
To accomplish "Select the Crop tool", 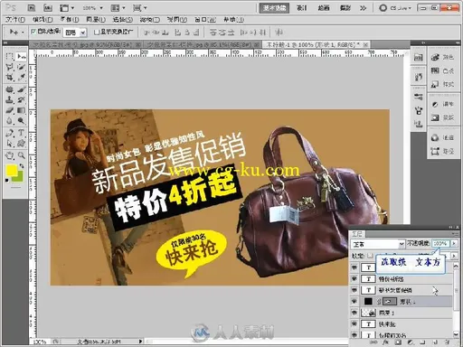I will pyautogui.click(x=9, y=78).
